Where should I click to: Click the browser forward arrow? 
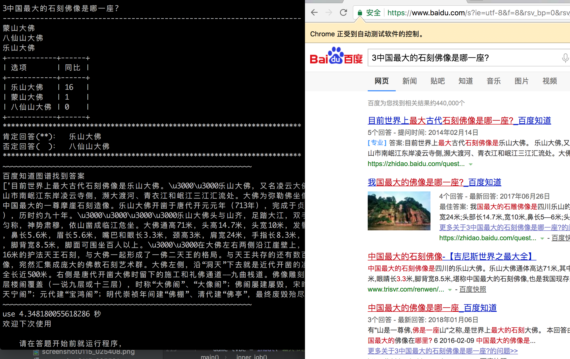click(329, 12)
